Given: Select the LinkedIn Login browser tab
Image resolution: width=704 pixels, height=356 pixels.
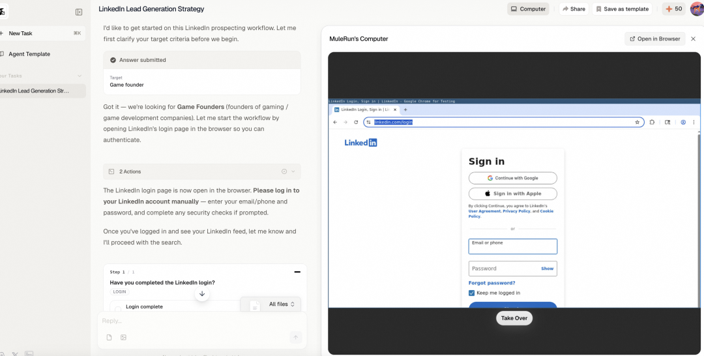Looking at the screenshot, I should pos(365,110).
